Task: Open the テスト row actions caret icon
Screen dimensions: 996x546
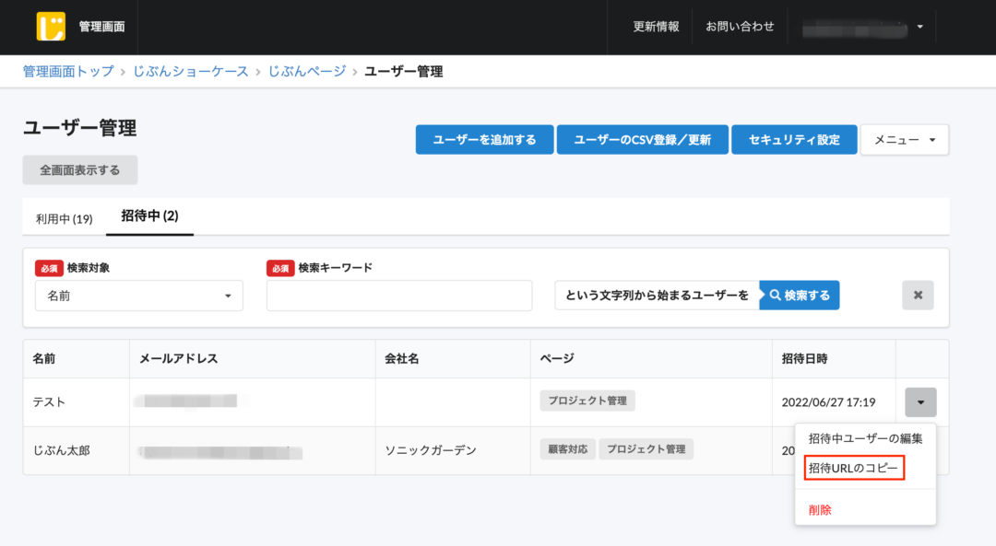Action: [x=919, y=402]
